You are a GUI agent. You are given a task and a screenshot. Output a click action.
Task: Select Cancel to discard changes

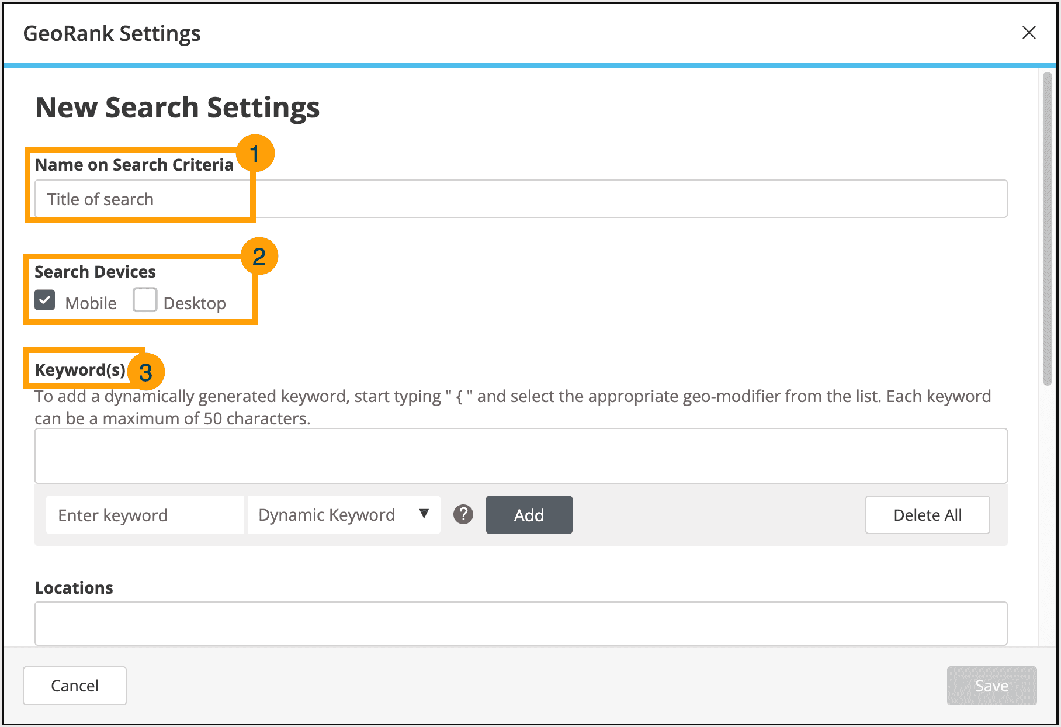[x=74, y=686]
